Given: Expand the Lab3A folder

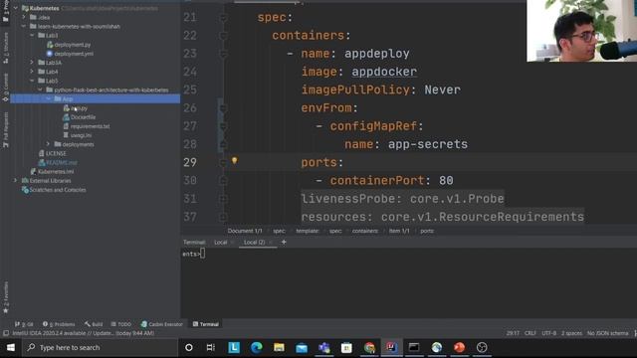Looking at the screenshot, I should pos(32,63).
